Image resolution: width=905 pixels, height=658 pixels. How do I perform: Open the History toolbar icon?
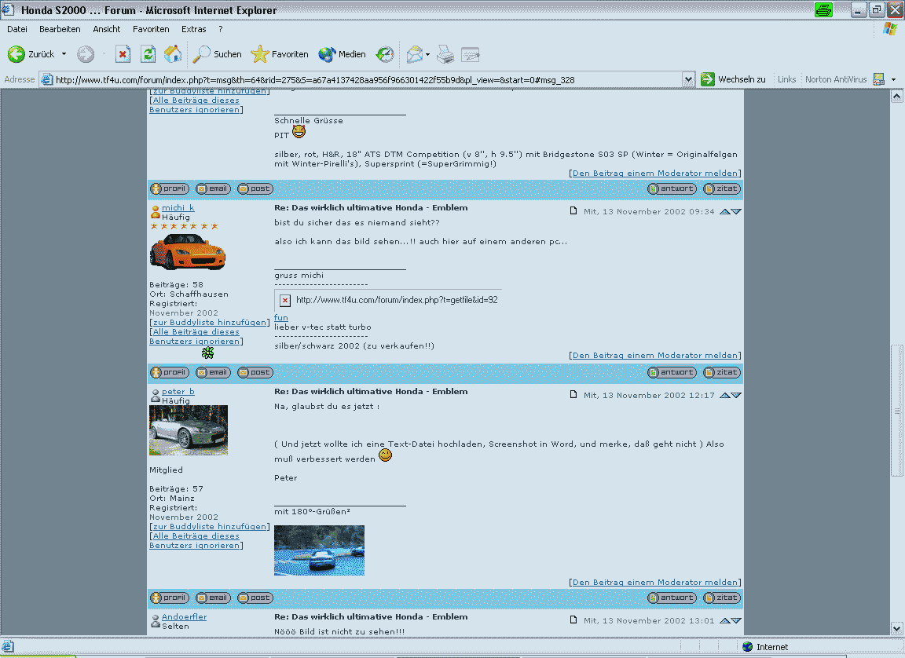pos(385,54)
